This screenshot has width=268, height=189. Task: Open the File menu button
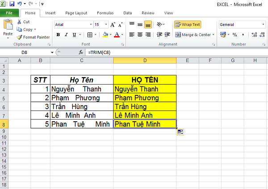8,13
